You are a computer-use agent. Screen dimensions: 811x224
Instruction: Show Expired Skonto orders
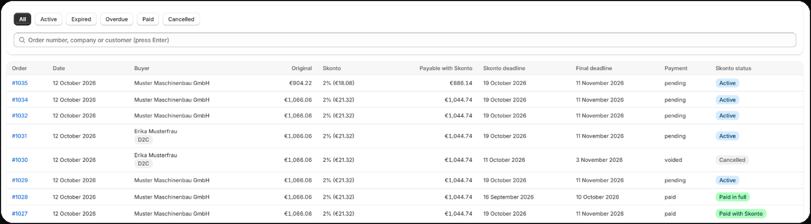coord(81,19)
